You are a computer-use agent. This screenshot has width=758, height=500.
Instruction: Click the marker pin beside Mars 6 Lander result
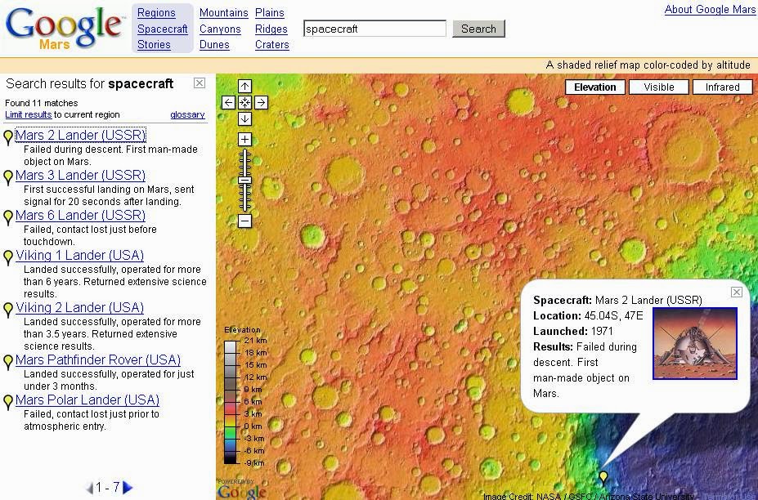7,218
